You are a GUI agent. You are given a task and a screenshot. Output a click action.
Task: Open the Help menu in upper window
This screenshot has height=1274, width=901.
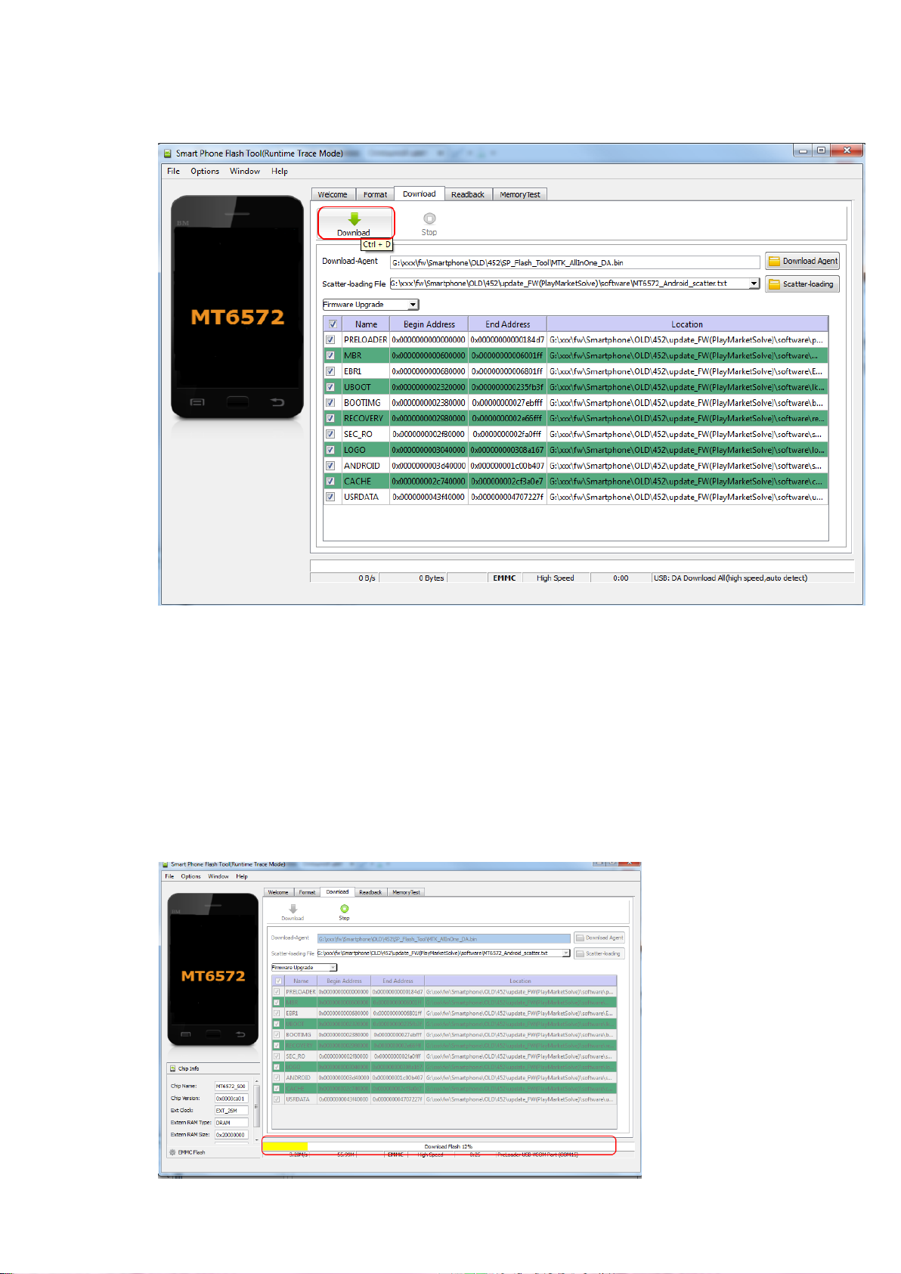click(x=280, y=172)
